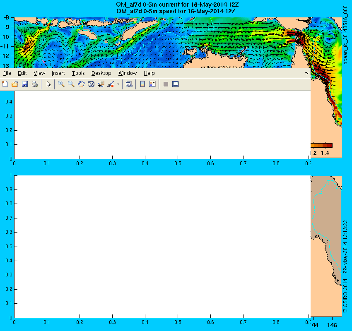Screen dimensions: 352x331
Task: Open a file with the folder icon
Action: pyautogui.click(x=15, y=84)
